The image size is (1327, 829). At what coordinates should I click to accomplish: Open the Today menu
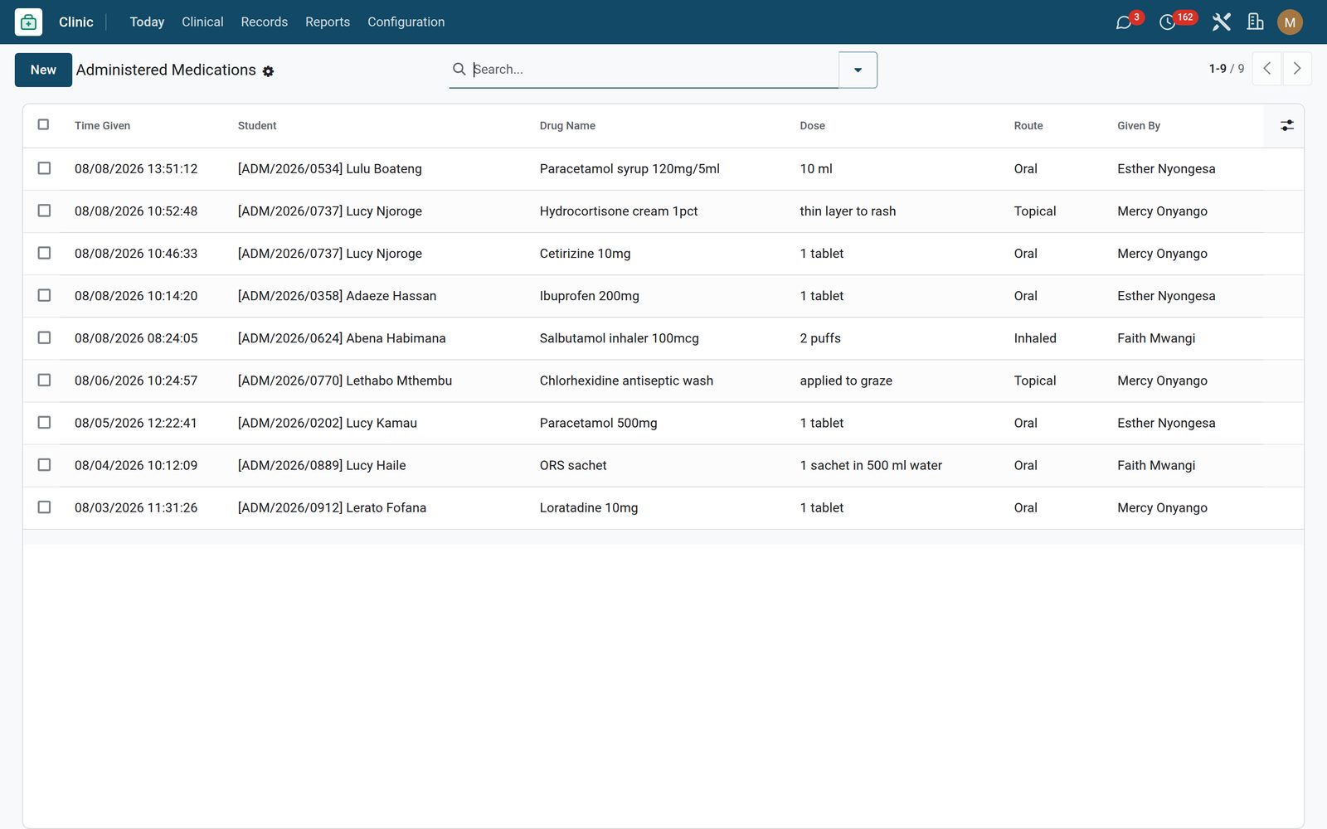pyautogui.click(x=147, y=22)
